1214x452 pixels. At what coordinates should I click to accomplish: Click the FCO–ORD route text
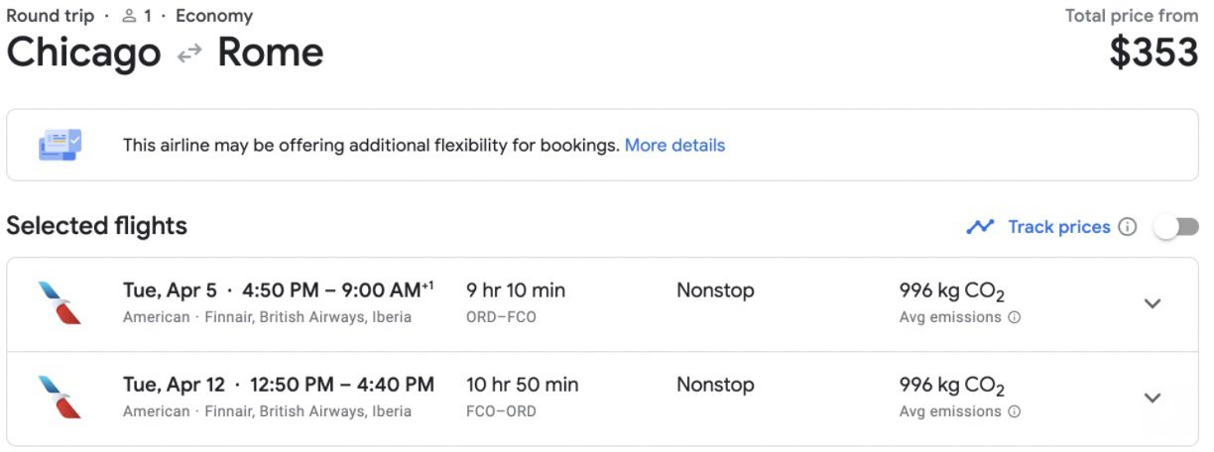(x=501, y=411)
